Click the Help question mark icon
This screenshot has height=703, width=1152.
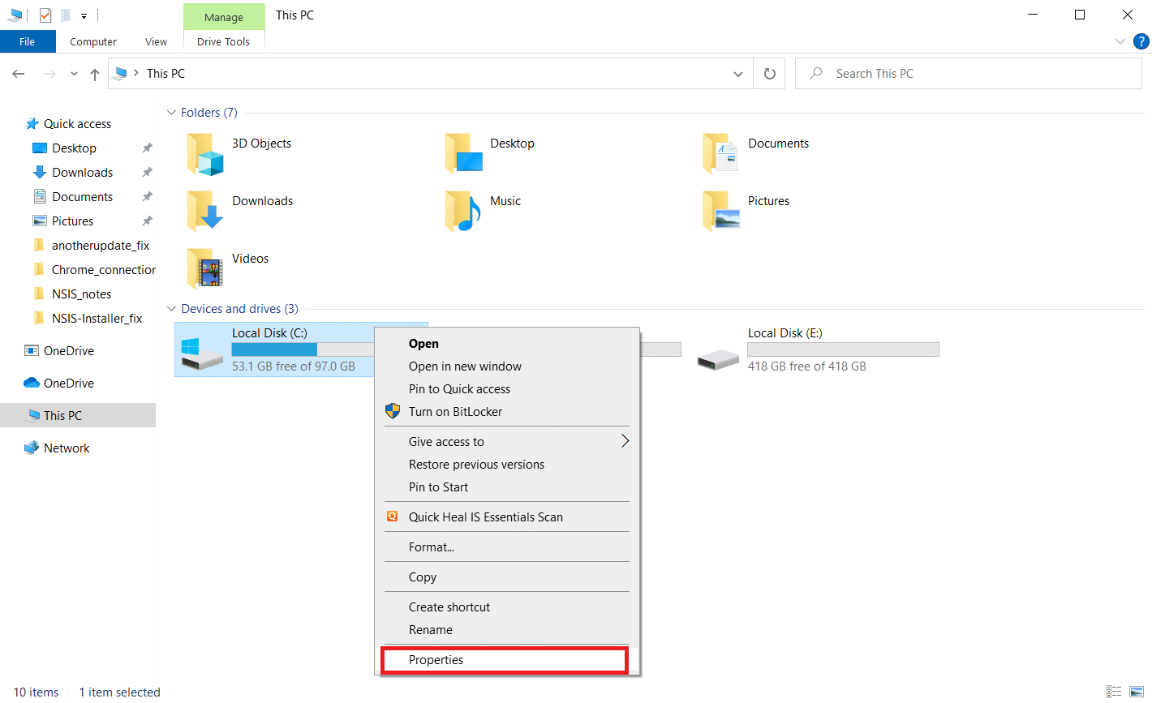[1141, 41]
